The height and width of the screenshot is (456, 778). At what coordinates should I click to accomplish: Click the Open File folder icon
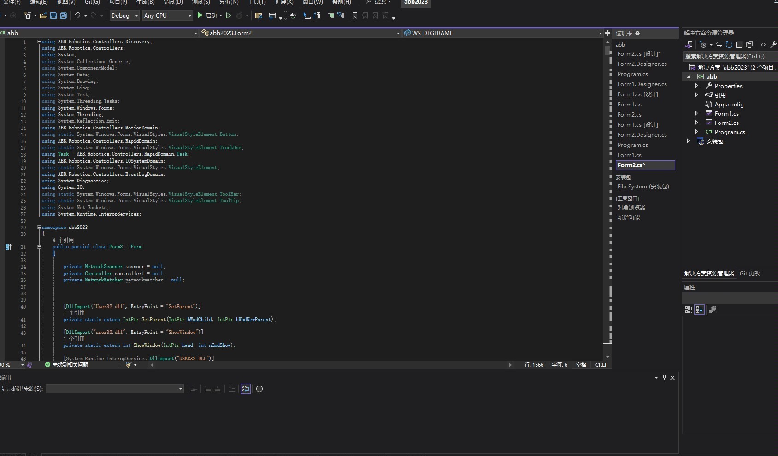pyautogui.click(x=43, y=16)
